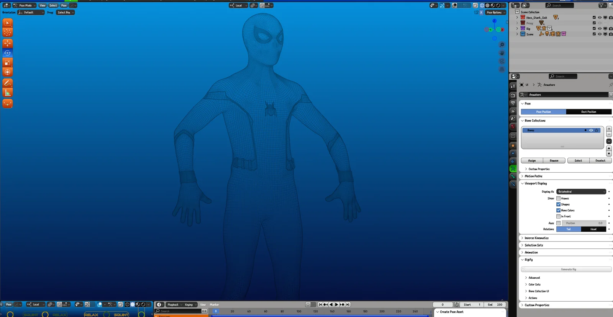Set Relations to Head
This screenshot has width=613, height=317.
[x=593, y=229]
